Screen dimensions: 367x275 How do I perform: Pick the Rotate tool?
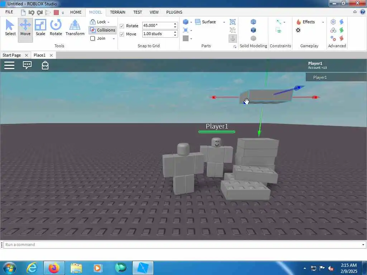coord(56,28)
